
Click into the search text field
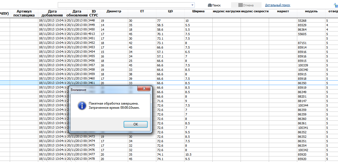pos(124,5)
